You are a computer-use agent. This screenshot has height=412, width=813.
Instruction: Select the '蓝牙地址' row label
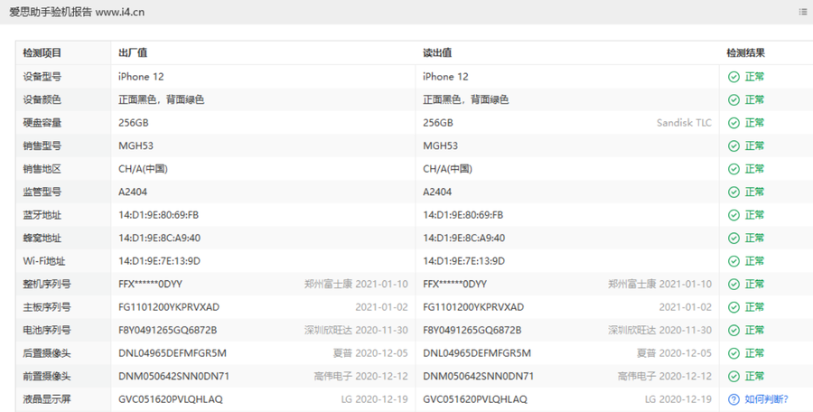click(42, 215)
